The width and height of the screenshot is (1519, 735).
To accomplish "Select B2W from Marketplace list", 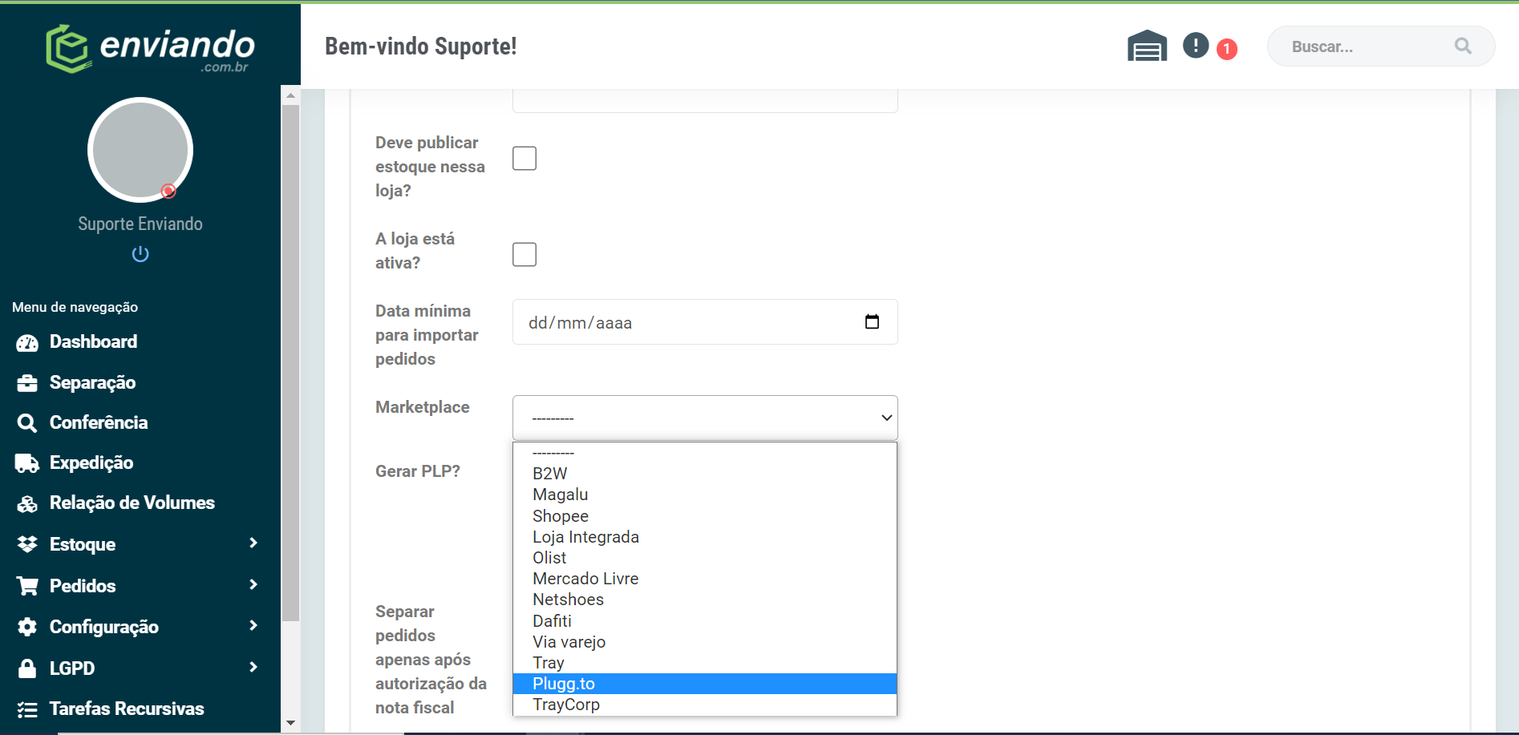I will 705,474.
